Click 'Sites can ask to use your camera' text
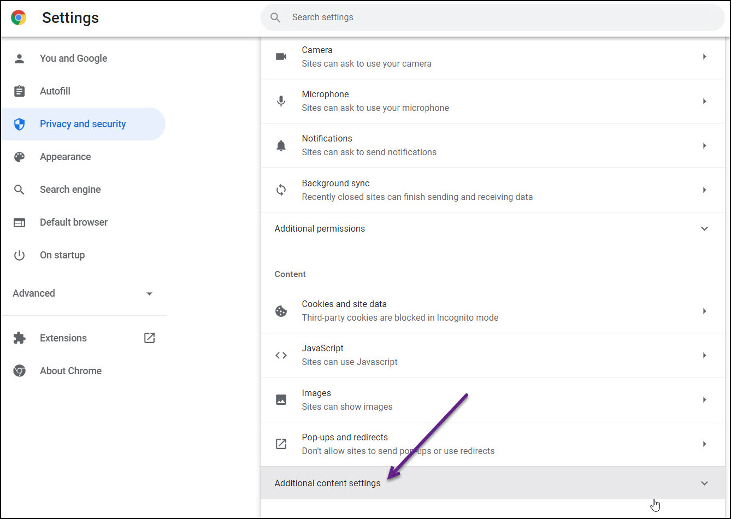 (x=367, y=64)
